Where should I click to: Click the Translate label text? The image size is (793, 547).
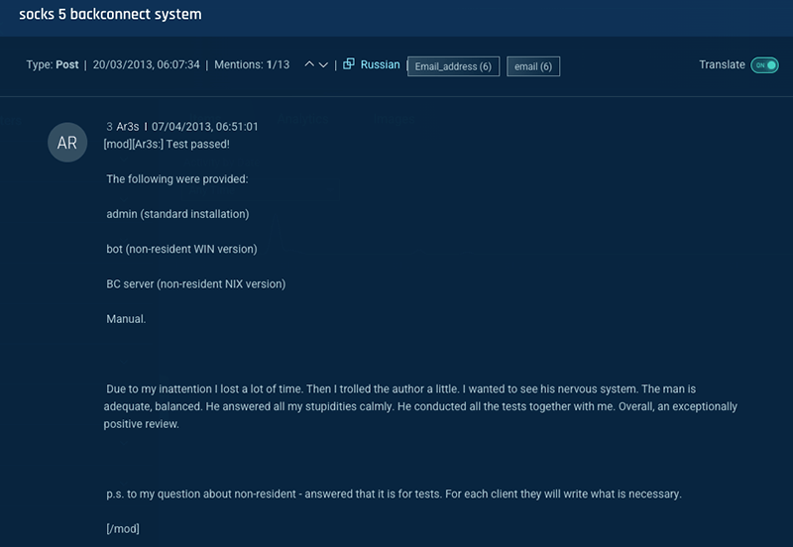pos(722,64)
